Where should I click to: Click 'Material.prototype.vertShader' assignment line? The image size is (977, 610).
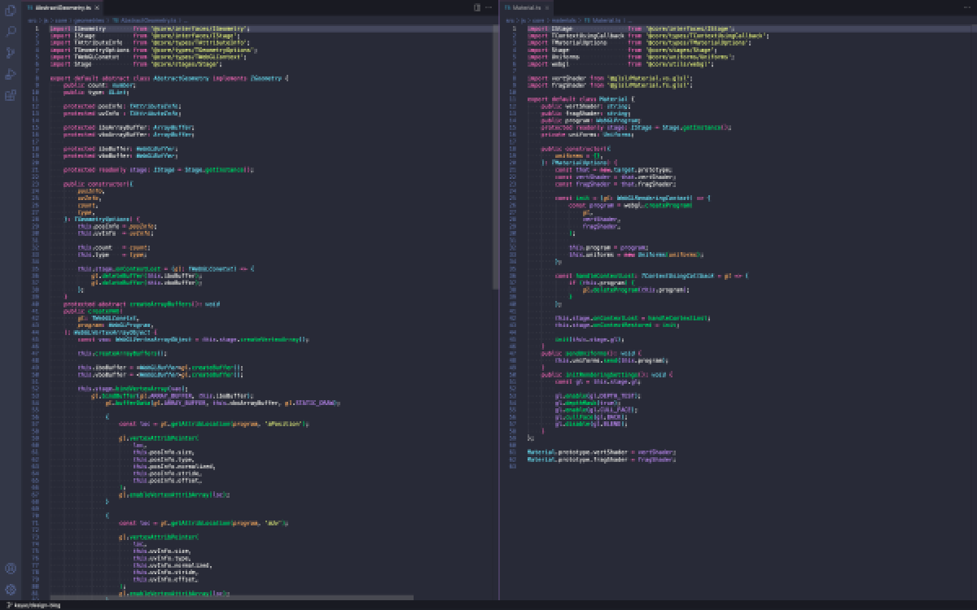pyautogui.click(x=602, y=452)
